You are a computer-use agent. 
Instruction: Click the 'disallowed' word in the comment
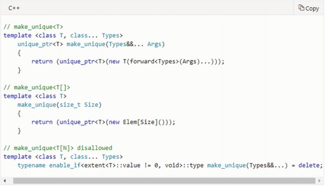94,148
